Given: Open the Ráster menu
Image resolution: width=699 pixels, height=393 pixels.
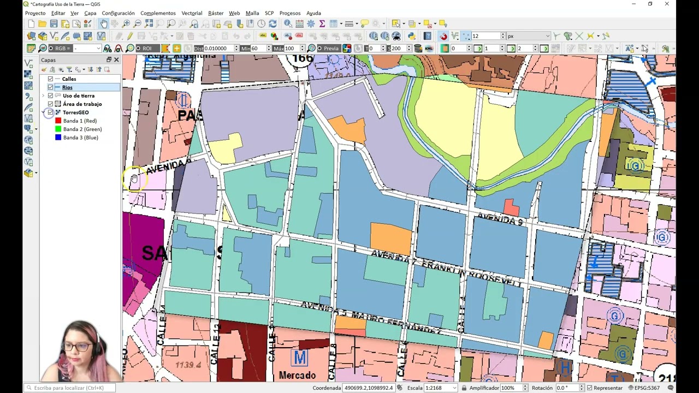Looking at the screenshot, I should (216, 13).
